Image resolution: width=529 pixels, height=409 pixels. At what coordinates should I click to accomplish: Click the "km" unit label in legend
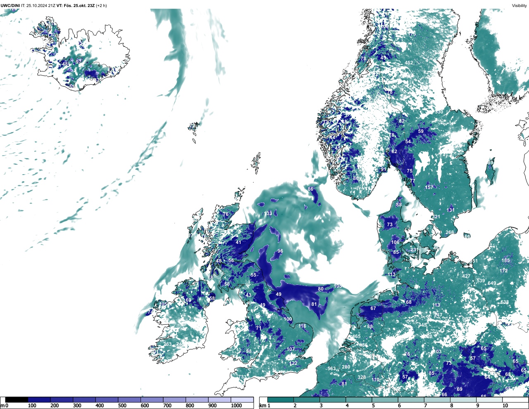click(x=262, y=406)
